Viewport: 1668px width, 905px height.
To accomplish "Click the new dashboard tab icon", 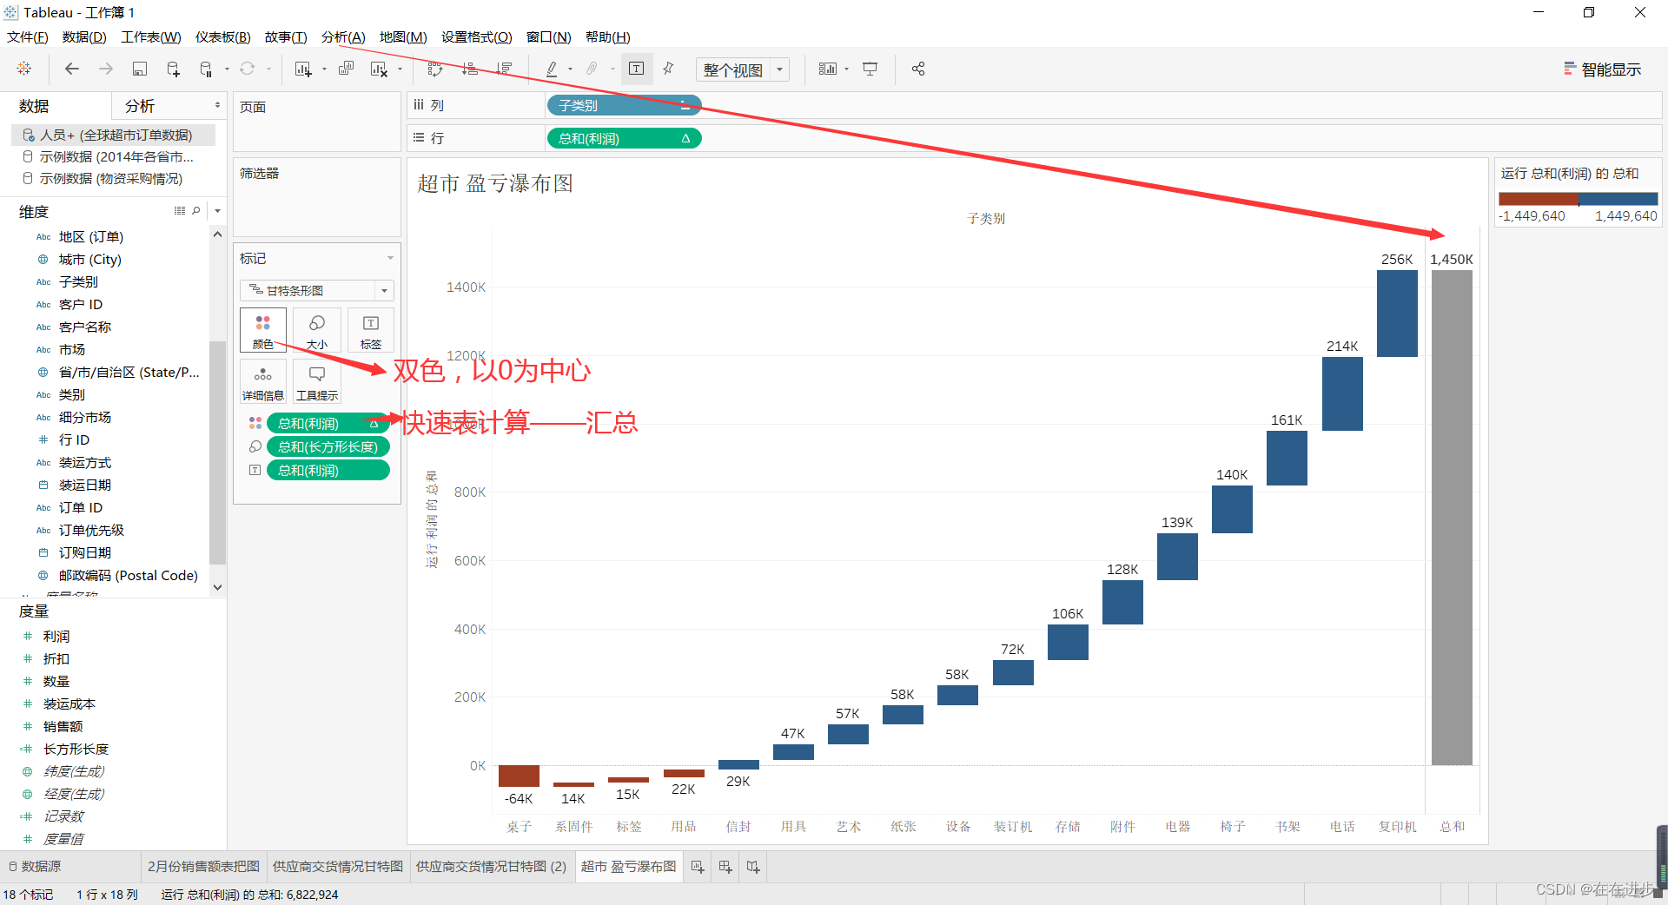I will click(x=725, y=867).
